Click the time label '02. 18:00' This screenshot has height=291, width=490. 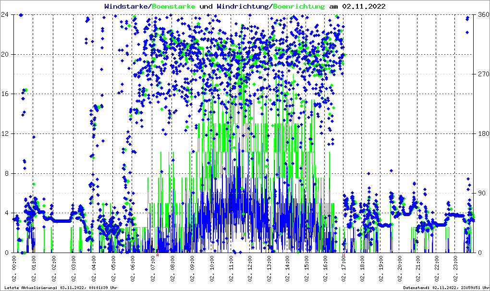tap(362, 268)
